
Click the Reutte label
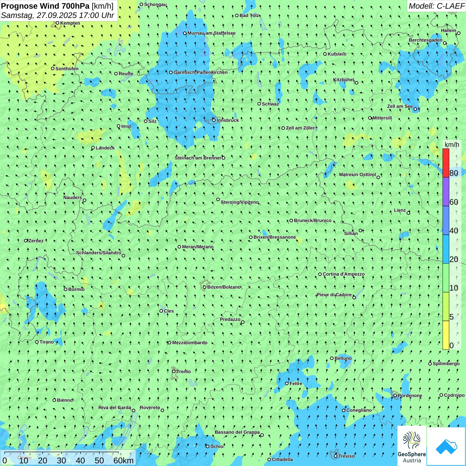(126, 74)
